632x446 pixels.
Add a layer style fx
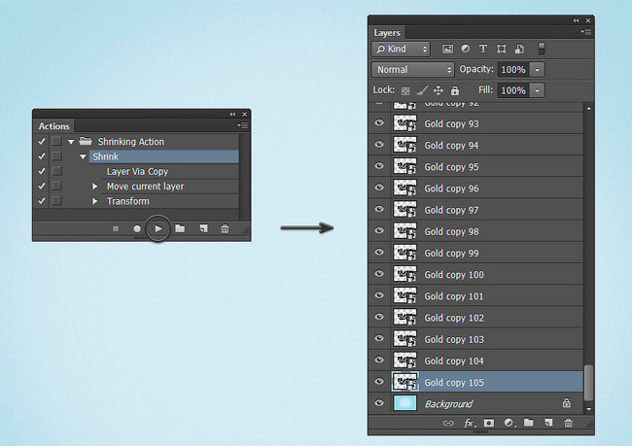(469, 423)
